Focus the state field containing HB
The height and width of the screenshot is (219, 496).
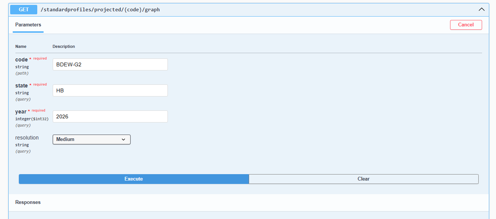tap(110, 90)
